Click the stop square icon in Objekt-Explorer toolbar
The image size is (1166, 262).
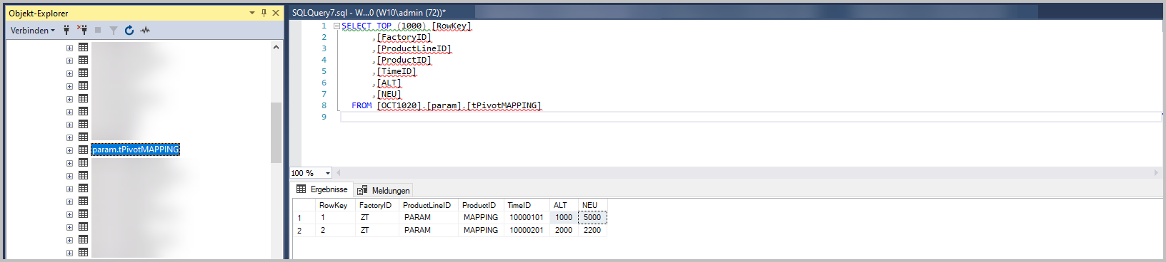(x=98, y=30)
